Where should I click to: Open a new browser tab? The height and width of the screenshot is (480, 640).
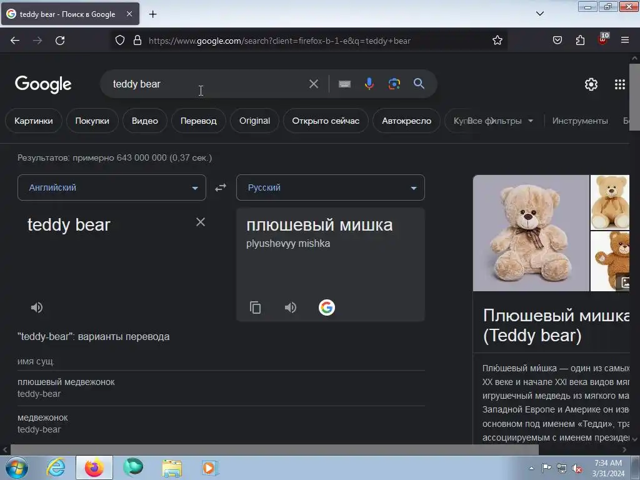pyautogui.click(x=152, y=14)
